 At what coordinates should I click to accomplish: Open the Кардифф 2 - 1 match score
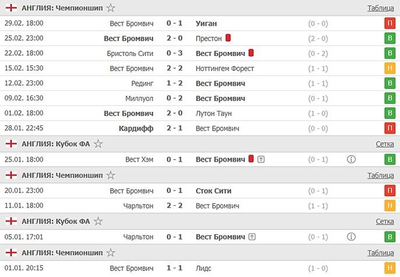(174, 128)
